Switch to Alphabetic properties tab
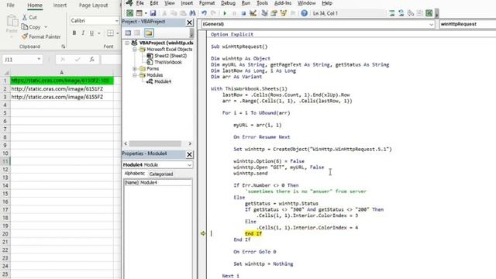This screenshot has height=279, width=496. pyautogui.click(x=134, y=174)
